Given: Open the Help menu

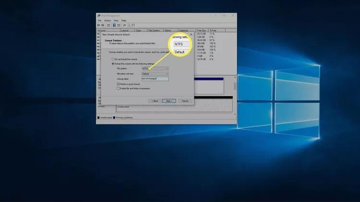Looking at the screenshot, I should pos(124,21).
